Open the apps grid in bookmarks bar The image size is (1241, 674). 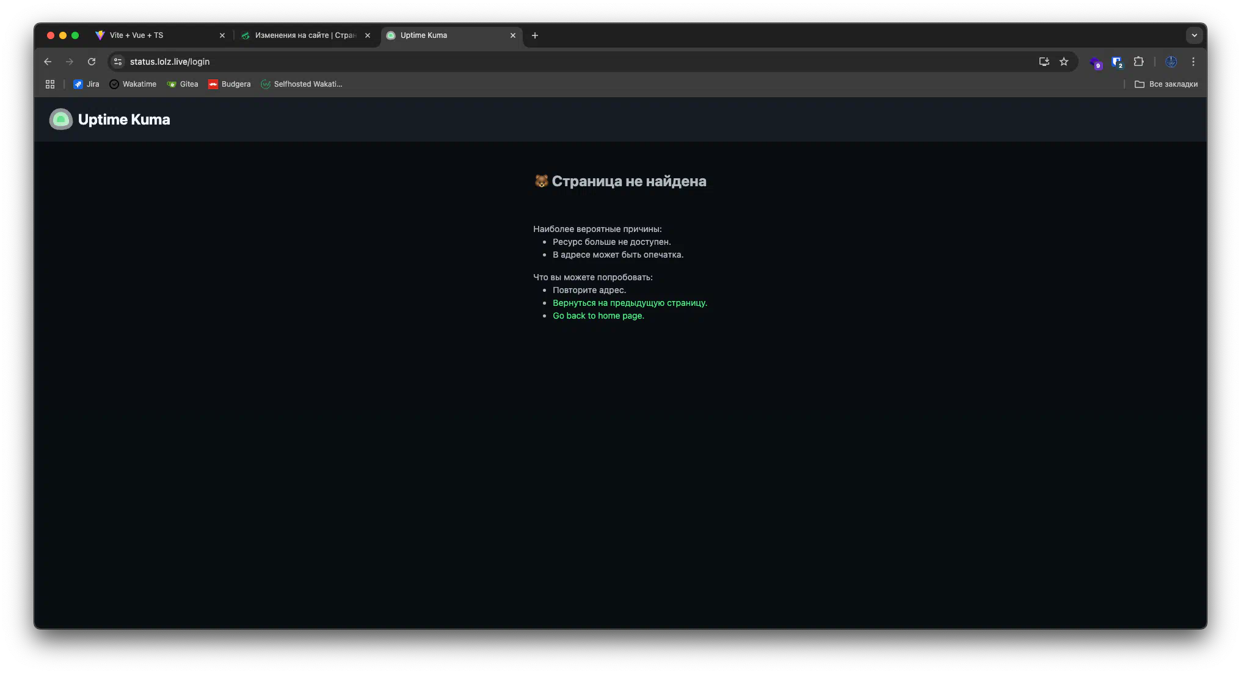pyautogui.click(x=50, y=84)
